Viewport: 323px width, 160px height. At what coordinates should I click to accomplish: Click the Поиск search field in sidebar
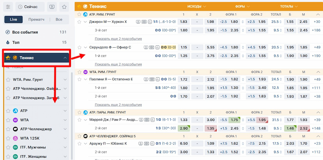37,67
